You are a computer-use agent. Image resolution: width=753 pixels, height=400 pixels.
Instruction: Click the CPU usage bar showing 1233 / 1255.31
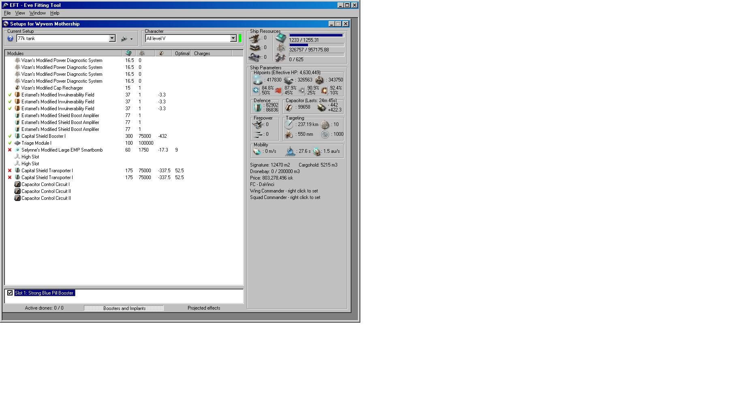click(x=317, y=35)
